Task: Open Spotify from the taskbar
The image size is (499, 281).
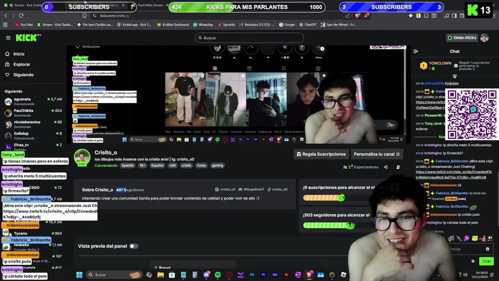Action: coord(218,275)
